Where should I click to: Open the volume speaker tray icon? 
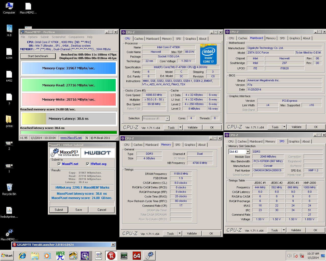[x=290, y=256]
